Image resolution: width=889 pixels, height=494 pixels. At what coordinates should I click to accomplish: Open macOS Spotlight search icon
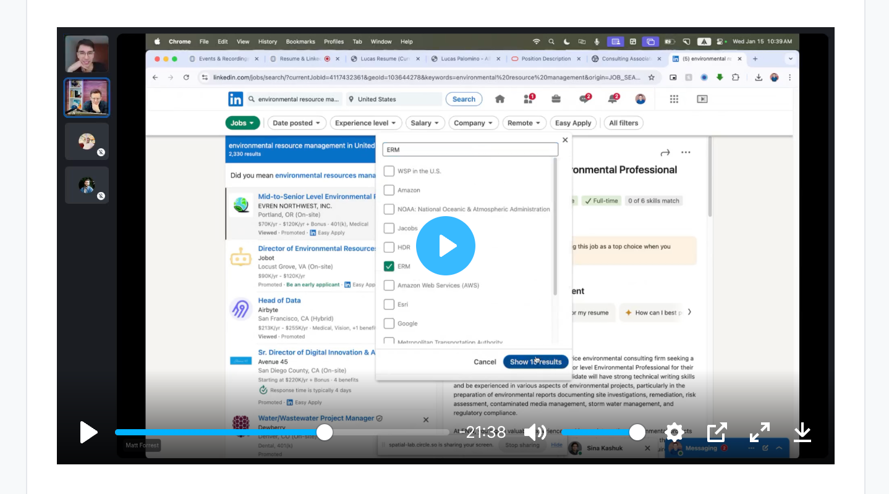(x=551, y=41)
